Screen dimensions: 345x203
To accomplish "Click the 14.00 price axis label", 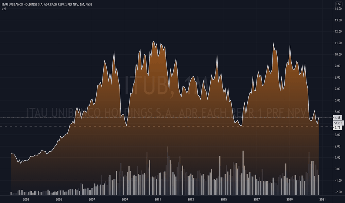I will click(x=338, y=9).
